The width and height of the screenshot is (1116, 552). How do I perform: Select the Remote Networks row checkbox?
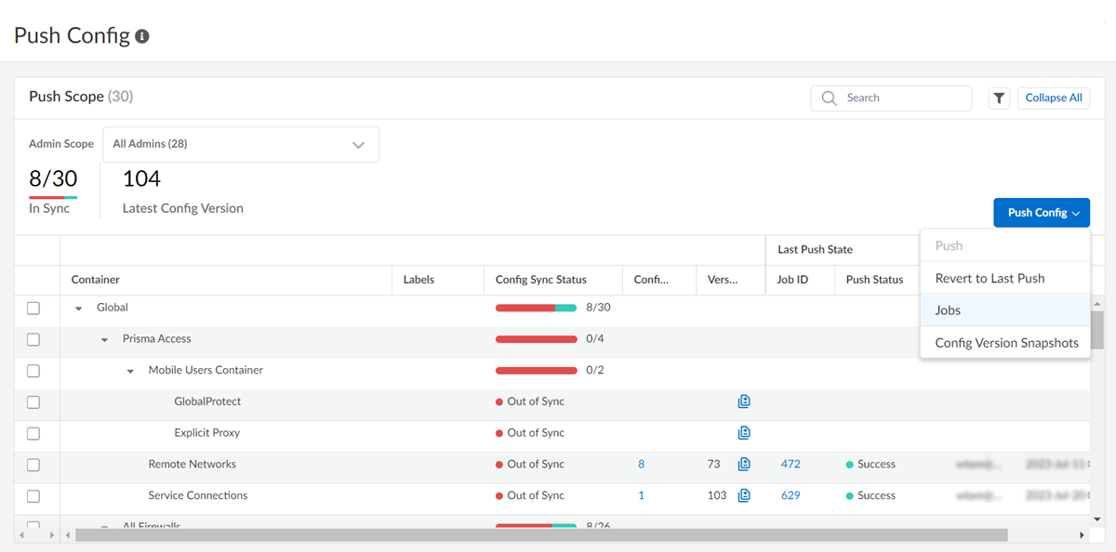[x=33, y=465]
